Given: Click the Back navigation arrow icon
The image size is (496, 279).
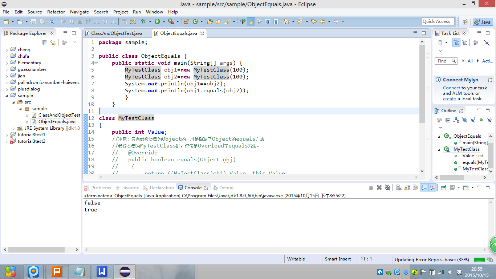Looking at the screenshot, I should [322, 21].
